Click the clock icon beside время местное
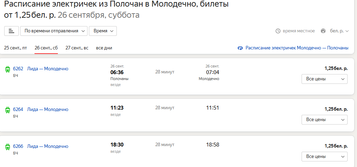Image resolution: width=357 pixels, height=167 pixels. 278,31
